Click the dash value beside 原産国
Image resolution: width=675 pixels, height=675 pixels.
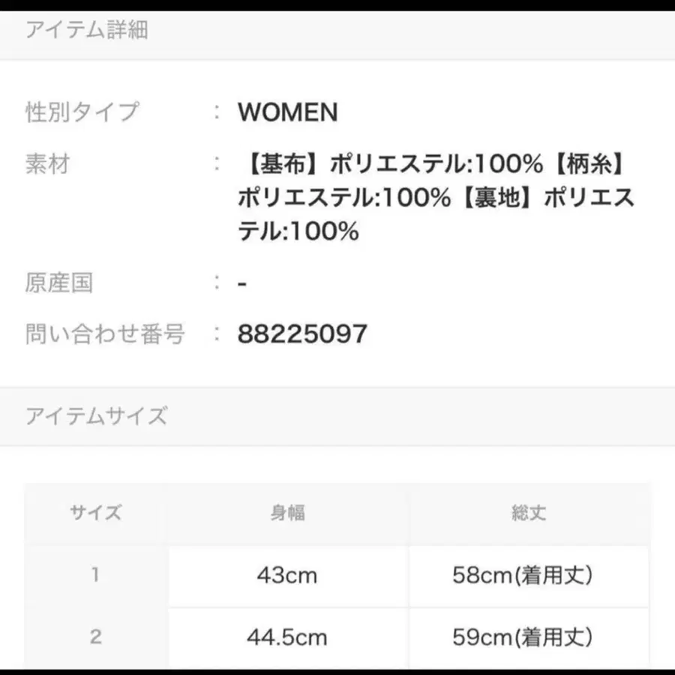(242, 284)
